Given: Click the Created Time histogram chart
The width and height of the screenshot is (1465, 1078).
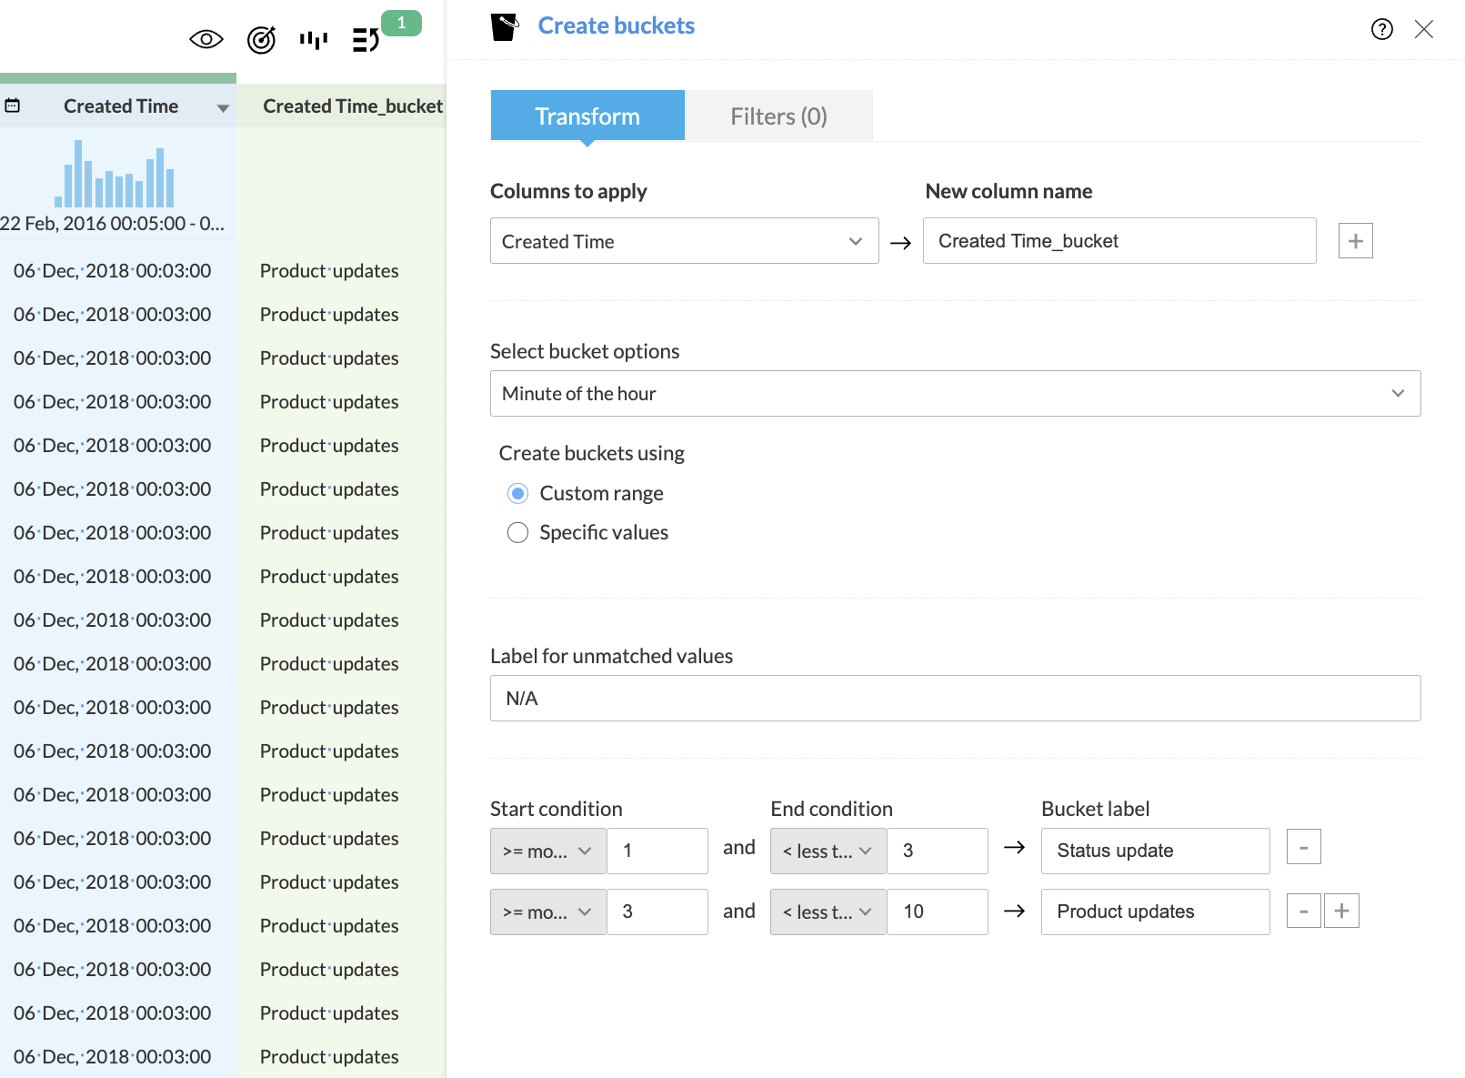Looking at the screenshot, I should pos(115,174).
